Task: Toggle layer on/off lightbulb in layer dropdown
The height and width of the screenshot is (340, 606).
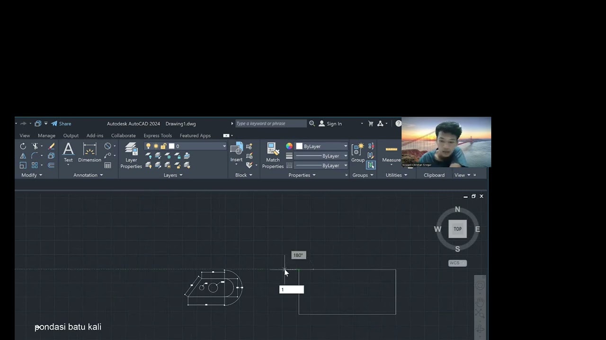Action: click(x=148, y=146)
